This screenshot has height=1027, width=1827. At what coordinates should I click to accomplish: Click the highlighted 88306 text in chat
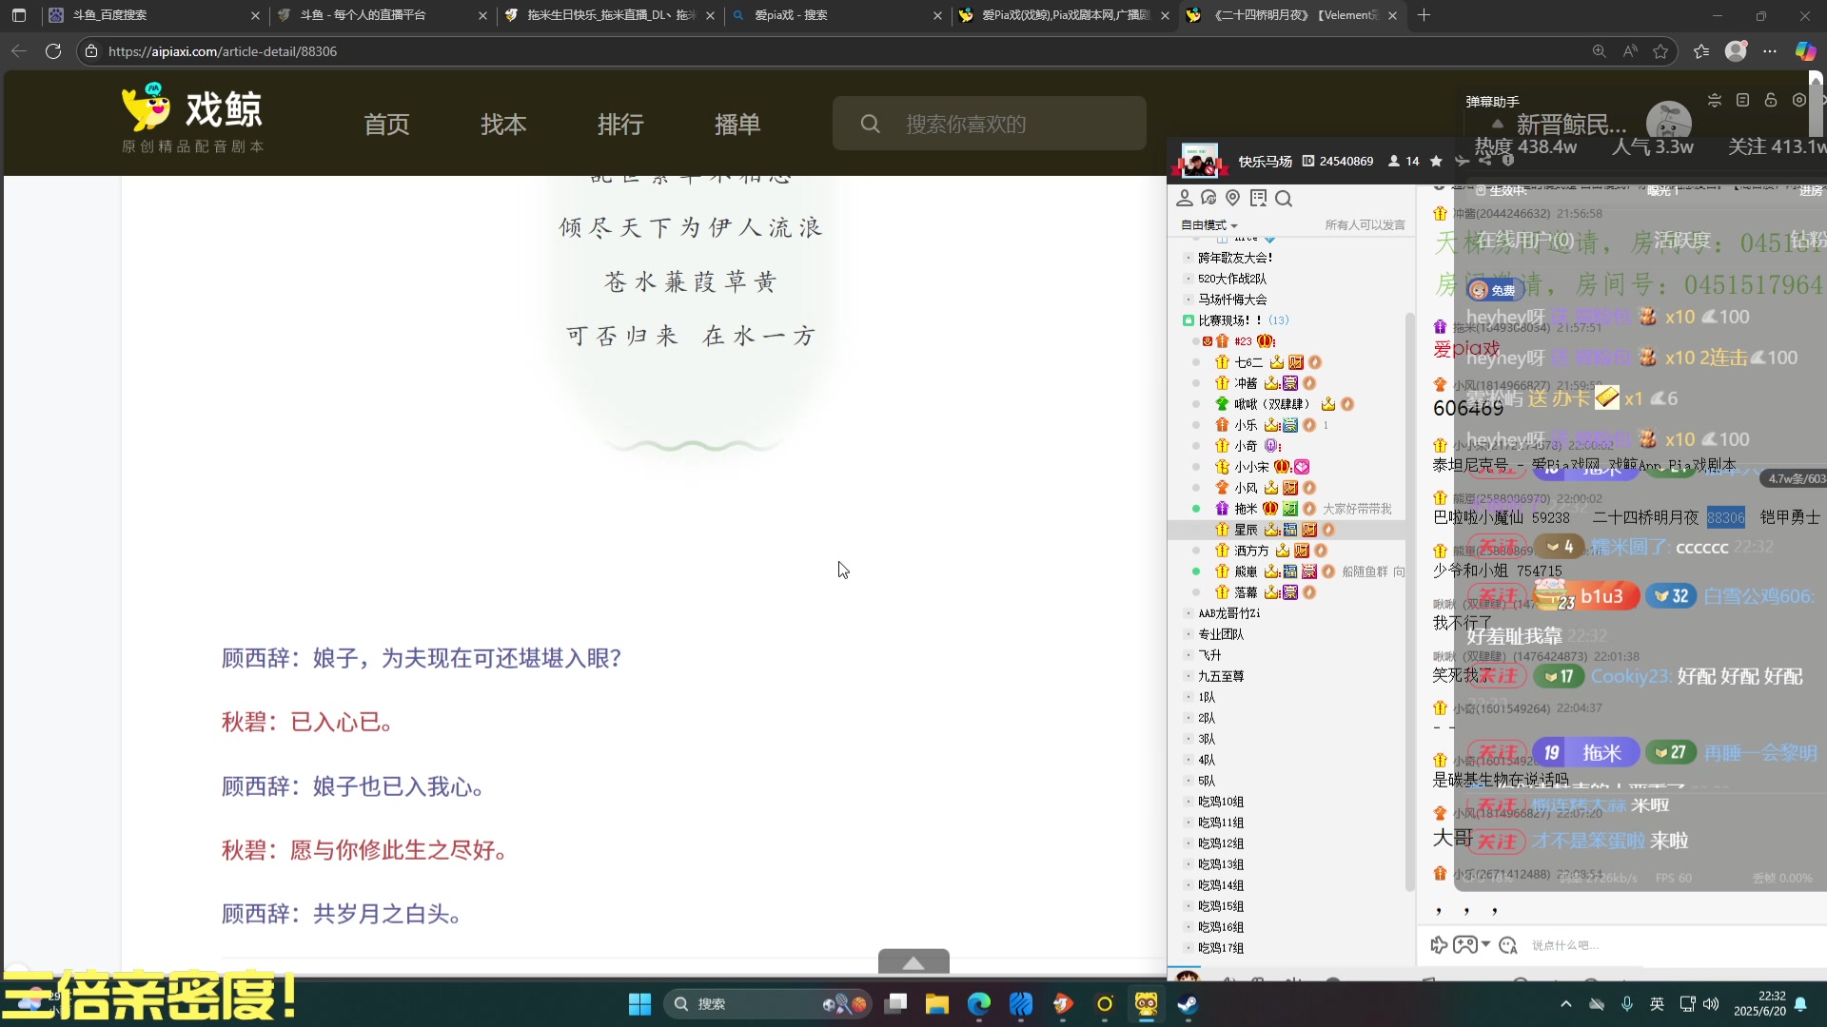pos(1725,517)
